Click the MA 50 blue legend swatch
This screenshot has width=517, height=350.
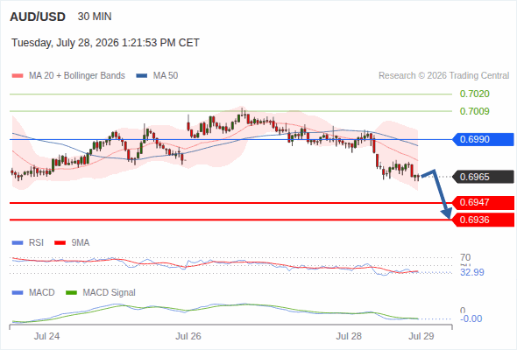[x=142, y=76]
